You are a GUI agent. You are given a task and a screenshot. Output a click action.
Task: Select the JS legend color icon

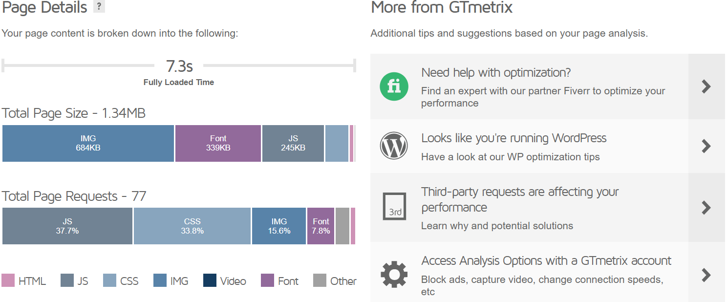click(x=67, y=280)
